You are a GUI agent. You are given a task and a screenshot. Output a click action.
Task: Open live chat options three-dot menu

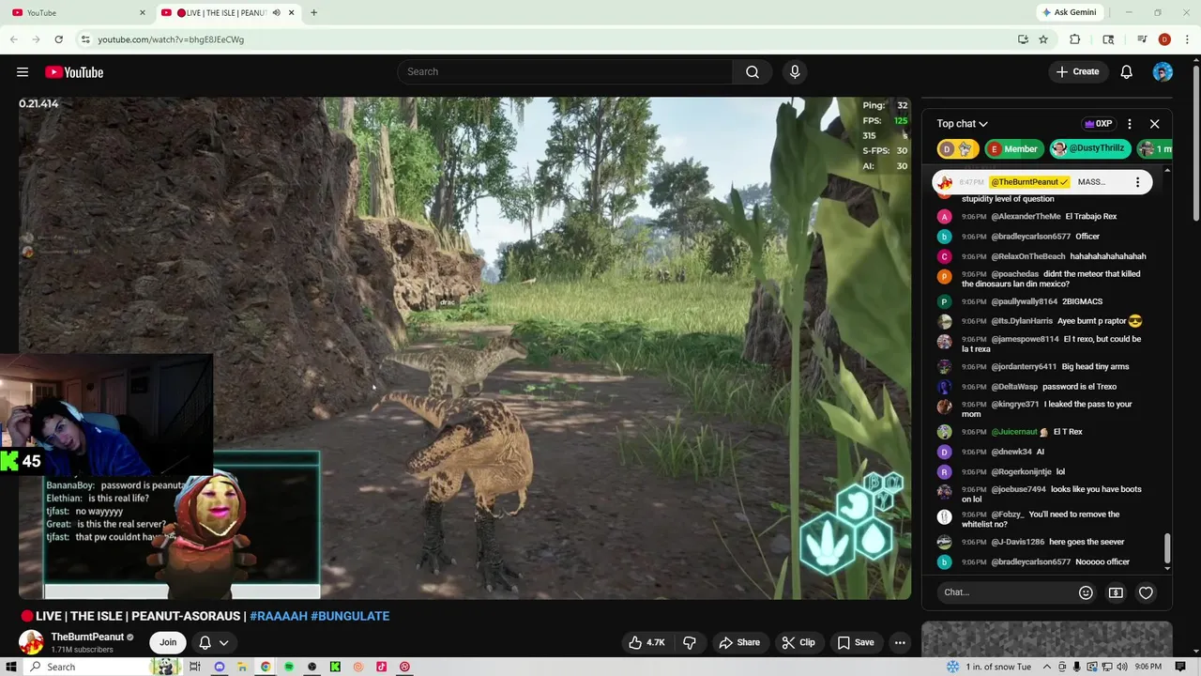click(1130, 124)
